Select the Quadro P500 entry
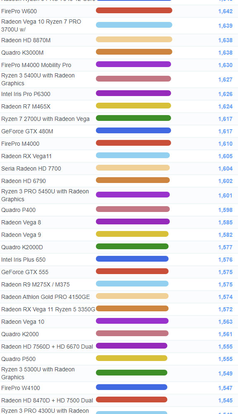Image resolution: width=238 pixels, height=414 pixels. pyautogui.click(x=19, y=359)
